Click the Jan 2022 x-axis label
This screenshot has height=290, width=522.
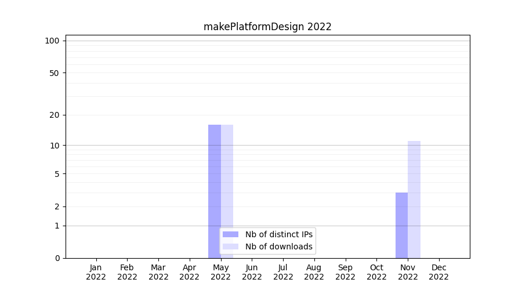tap(96, 272)
